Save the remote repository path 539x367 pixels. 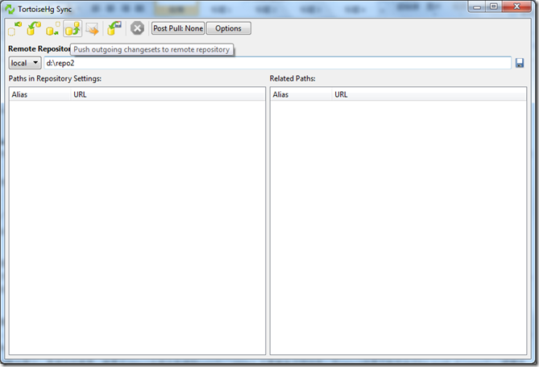click(x=520, y=63)
